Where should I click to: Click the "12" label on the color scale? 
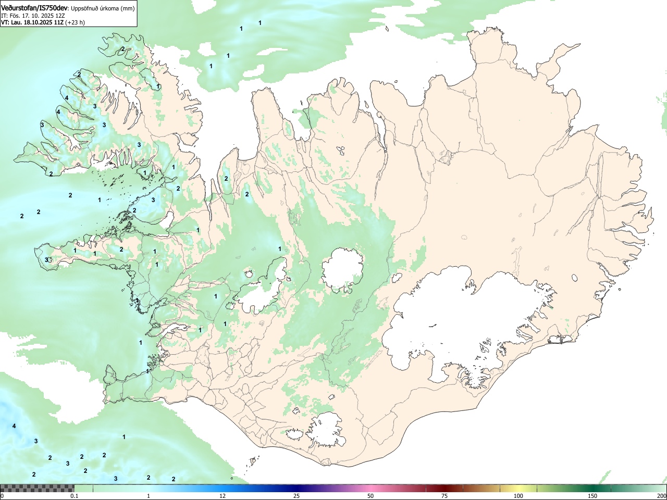tap(223, 496)
